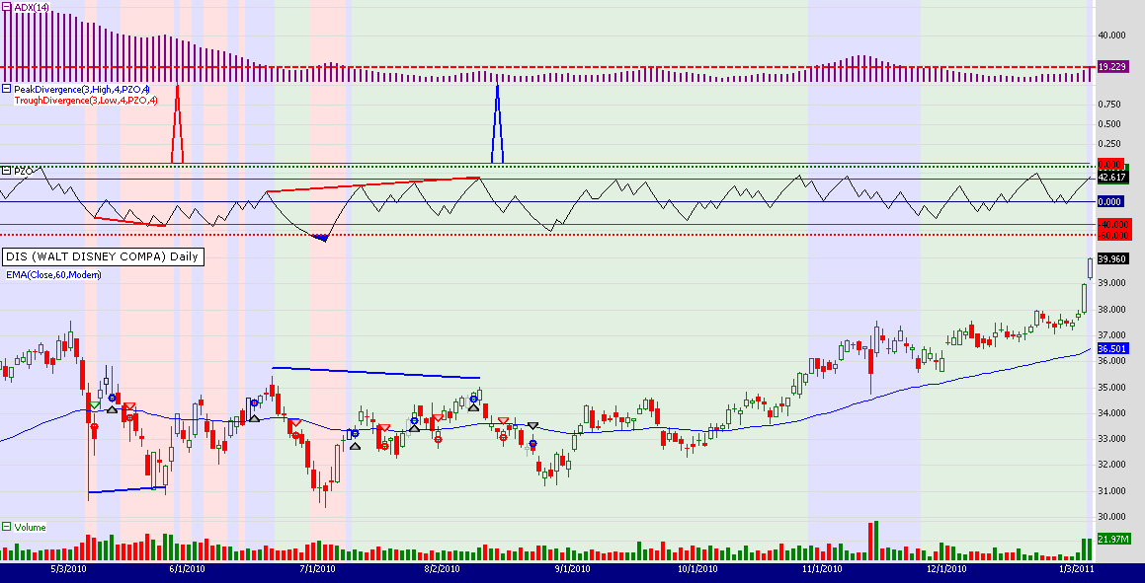This screenshot has width=1145, height=583.
Task: Collapse the Volume pane
Action: tap(6, 527)
